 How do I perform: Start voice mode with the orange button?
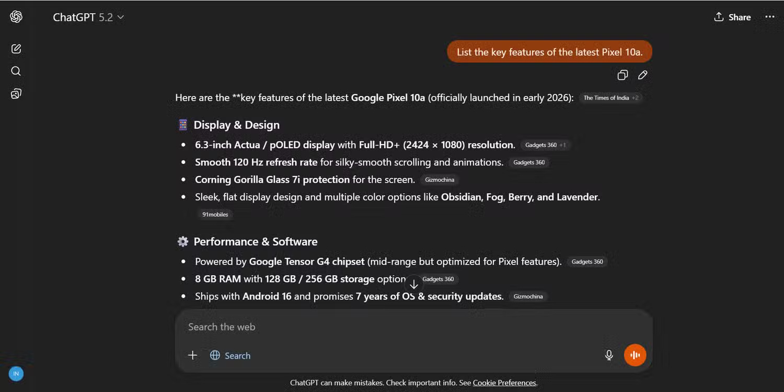click(x=635, y=354)
